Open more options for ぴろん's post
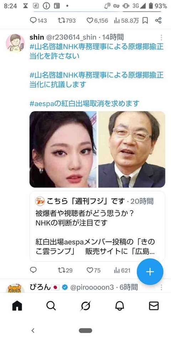Image resolution: width=171 pixels, height=342 pixels. (x=161, y=287)
